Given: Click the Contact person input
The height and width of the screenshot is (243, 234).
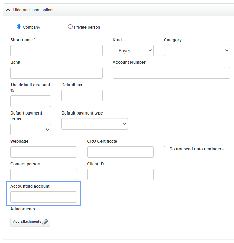Looking at the screenshot, I should 44,174.
